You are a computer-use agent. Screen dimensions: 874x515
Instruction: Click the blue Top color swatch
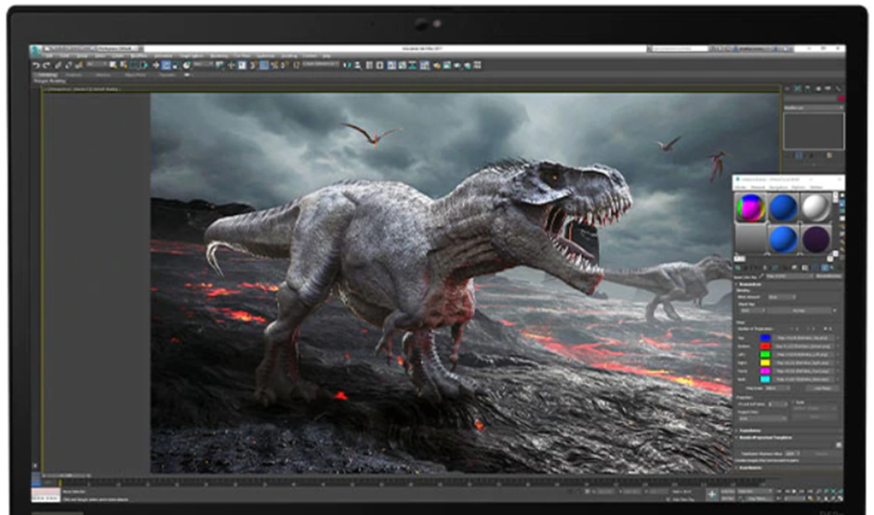tap(765, 338)
